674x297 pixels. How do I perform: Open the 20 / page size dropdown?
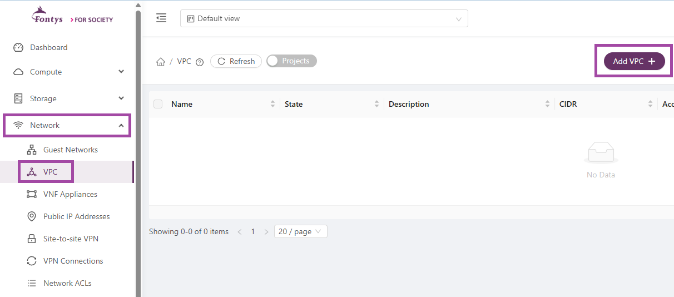(301, 231)
